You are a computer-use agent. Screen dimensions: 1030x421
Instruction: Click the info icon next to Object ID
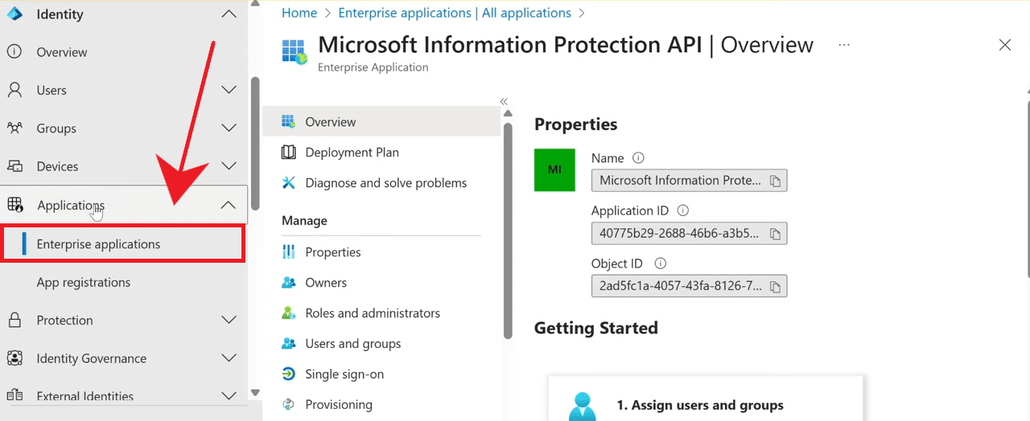point(661,264)
